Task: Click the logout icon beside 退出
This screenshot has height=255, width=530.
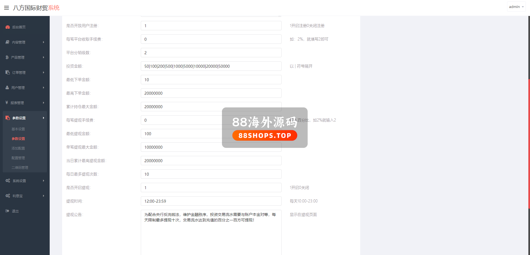Action: coord(7,211)
